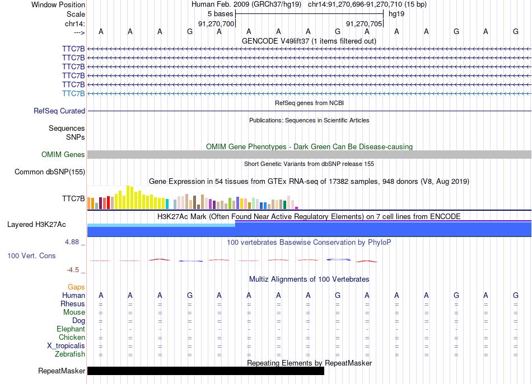Viewport: 532px width, 384px height.
Task: Click the 91,270,700 coordinate marker
Action: pyautogui.click(x=216, y=23)
